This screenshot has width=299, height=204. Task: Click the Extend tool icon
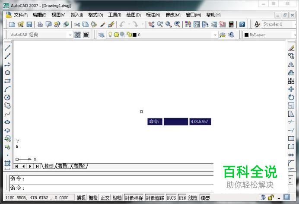point(291,130)
